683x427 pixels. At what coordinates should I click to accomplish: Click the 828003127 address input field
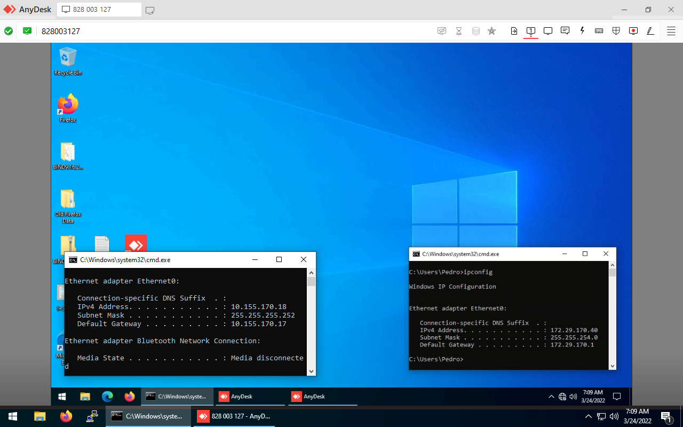coord(213,31)
